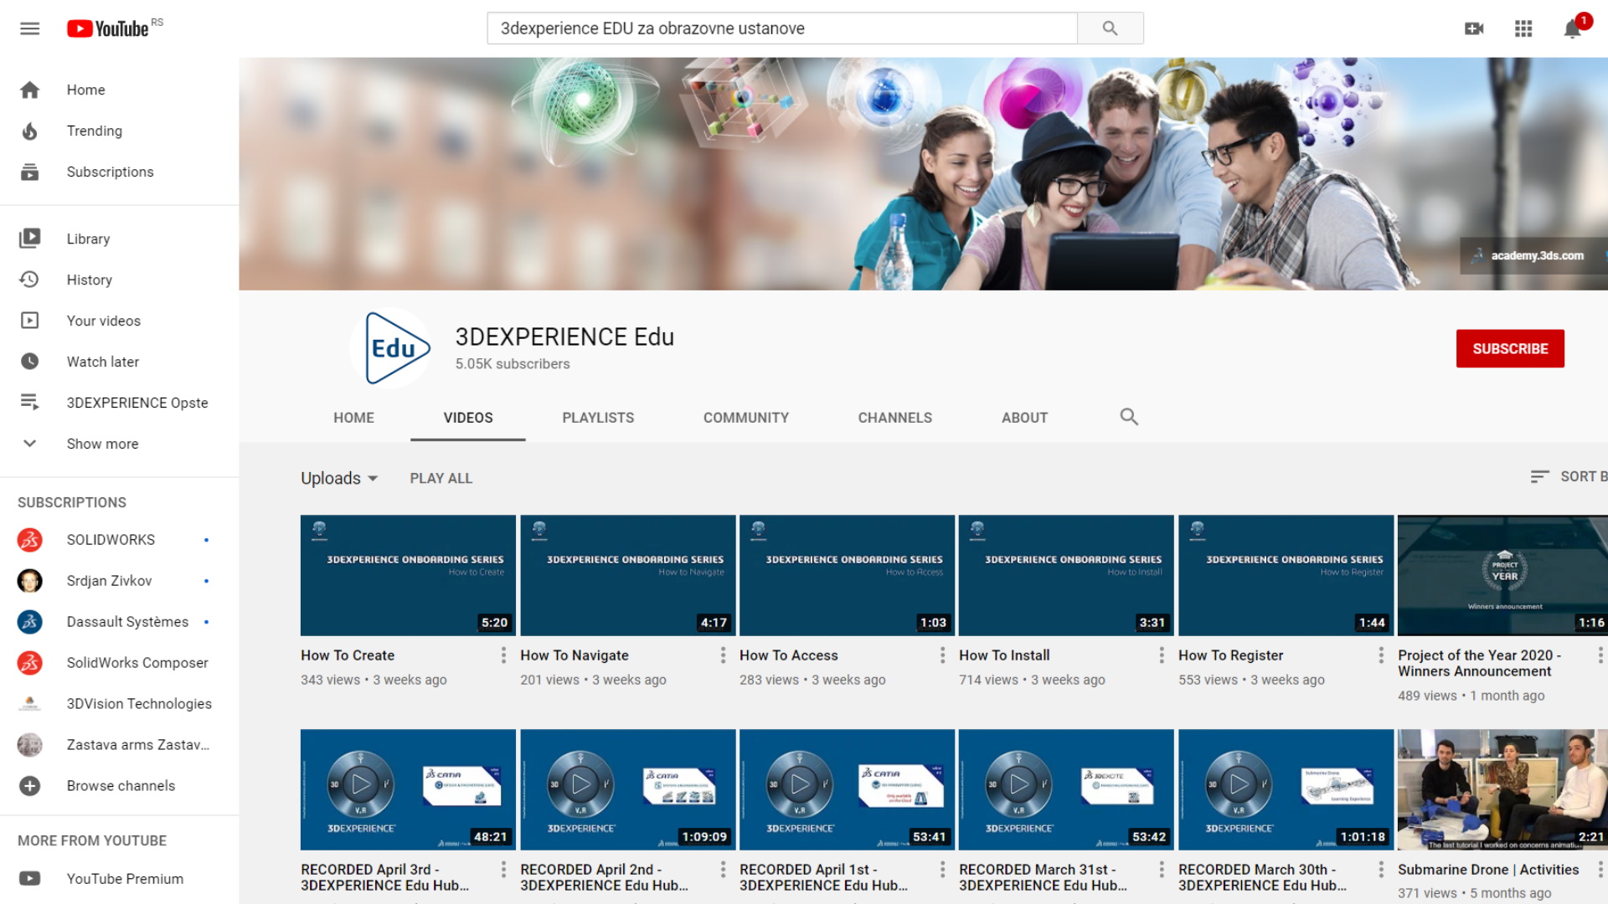Click the search magnifier button

[1110, 28]
